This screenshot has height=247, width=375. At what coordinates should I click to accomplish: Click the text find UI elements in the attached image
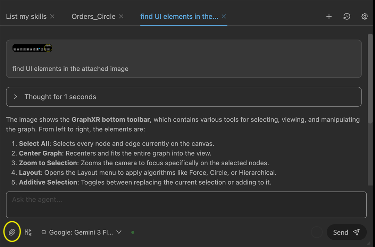70,69
